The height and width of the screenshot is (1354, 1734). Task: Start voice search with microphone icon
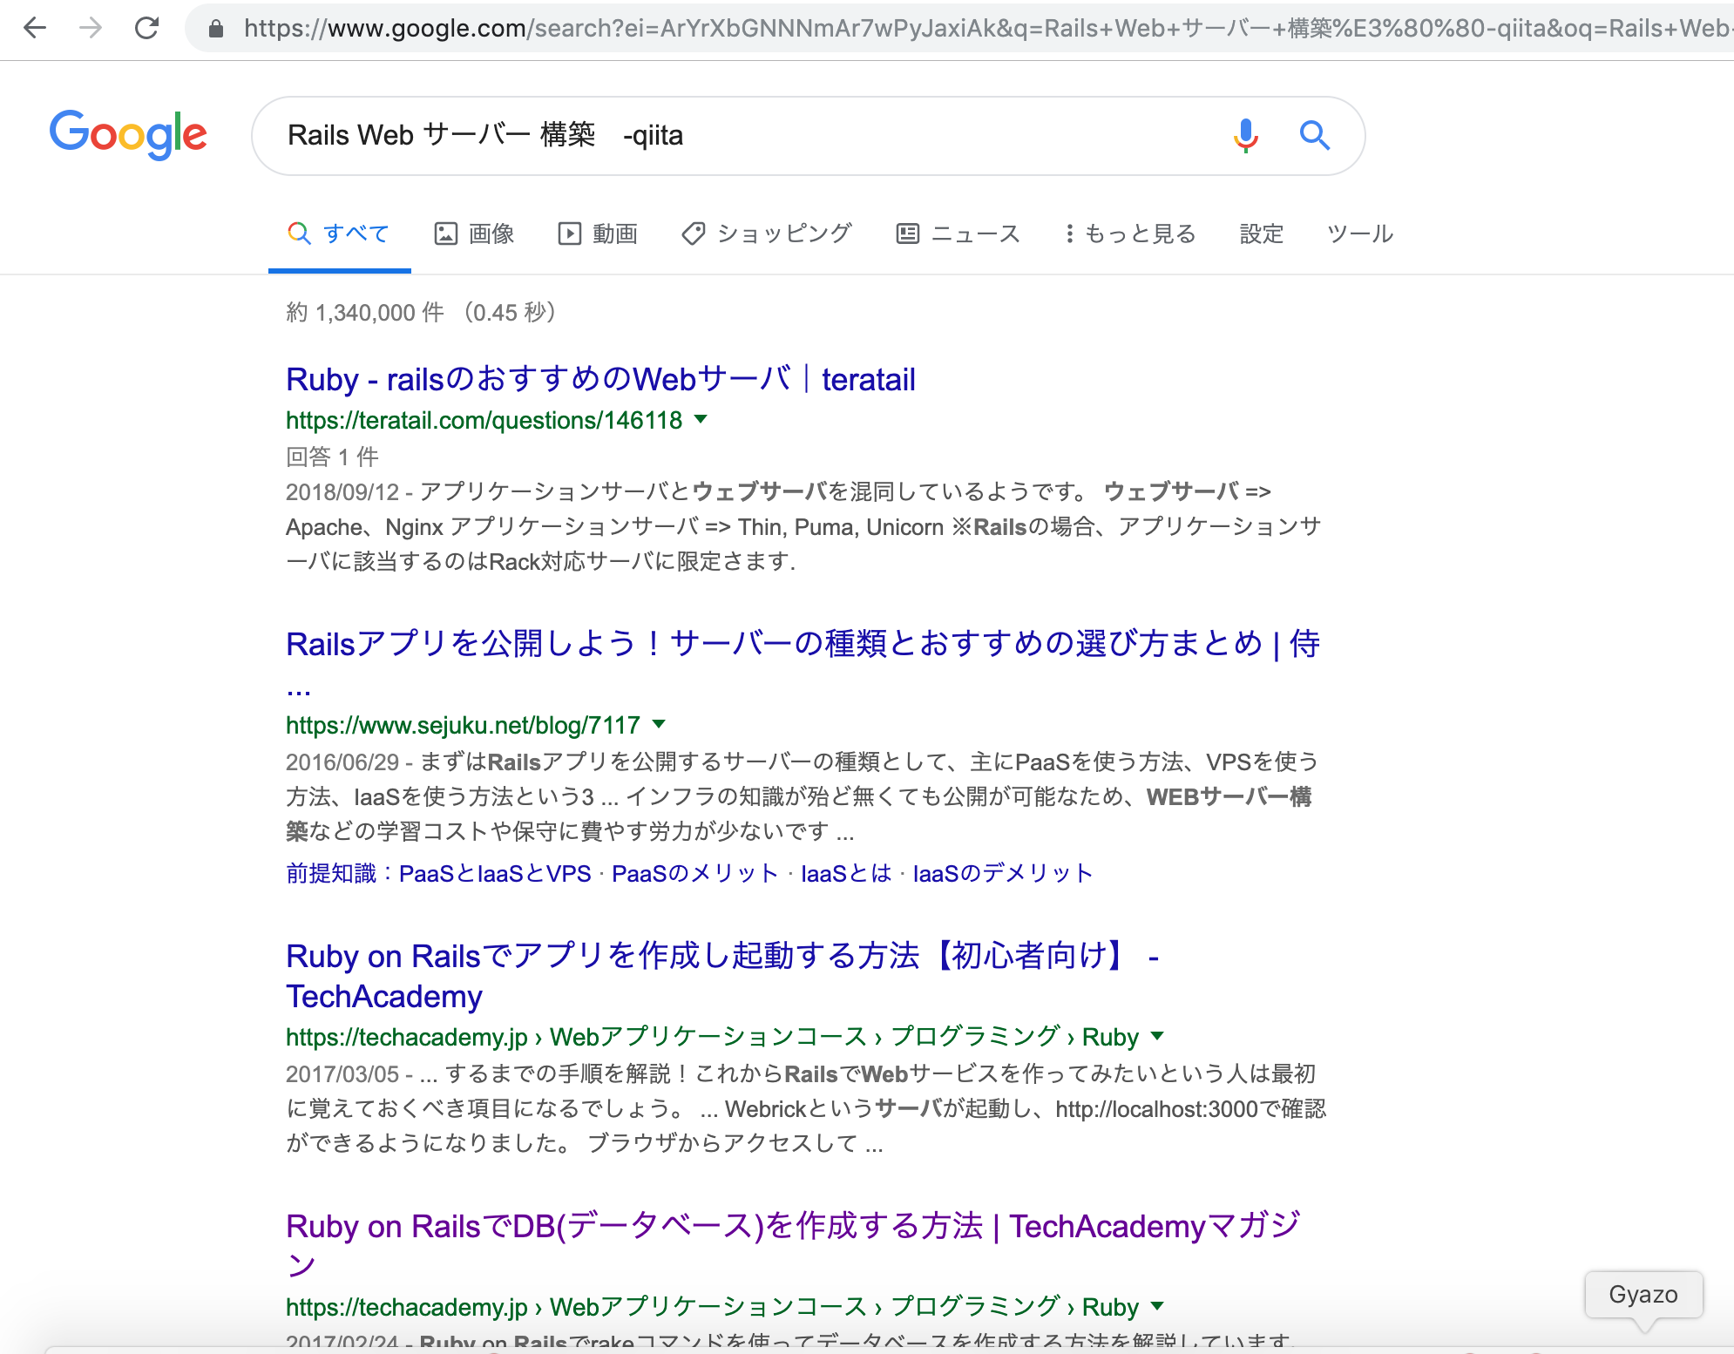click(1245, 135)
